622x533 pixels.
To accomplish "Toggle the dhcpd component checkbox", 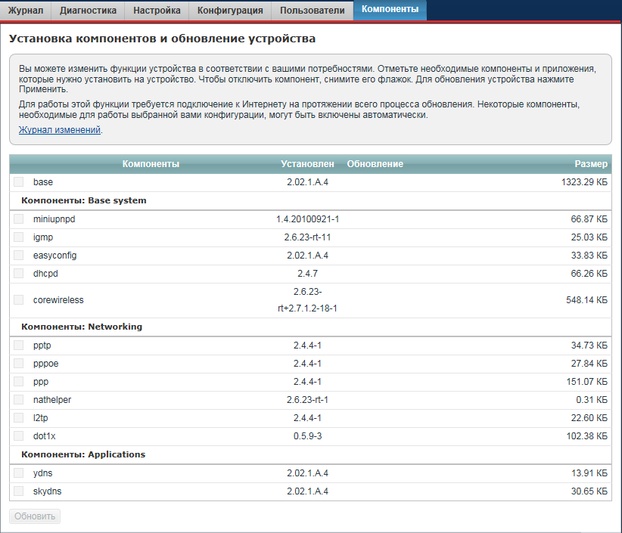I will (x=18, y=274).
